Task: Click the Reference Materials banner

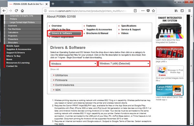Action: point(170,52)
